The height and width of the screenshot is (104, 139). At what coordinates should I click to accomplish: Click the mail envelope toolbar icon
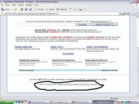coord(75,9)
